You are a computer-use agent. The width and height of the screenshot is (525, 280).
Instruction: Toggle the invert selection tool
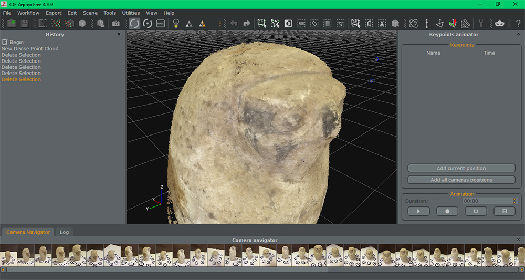288,24
